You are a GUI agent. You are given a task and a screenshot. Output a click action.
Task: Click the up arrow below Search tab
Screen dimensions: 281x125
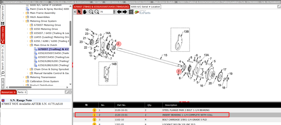tap(3, 80)
